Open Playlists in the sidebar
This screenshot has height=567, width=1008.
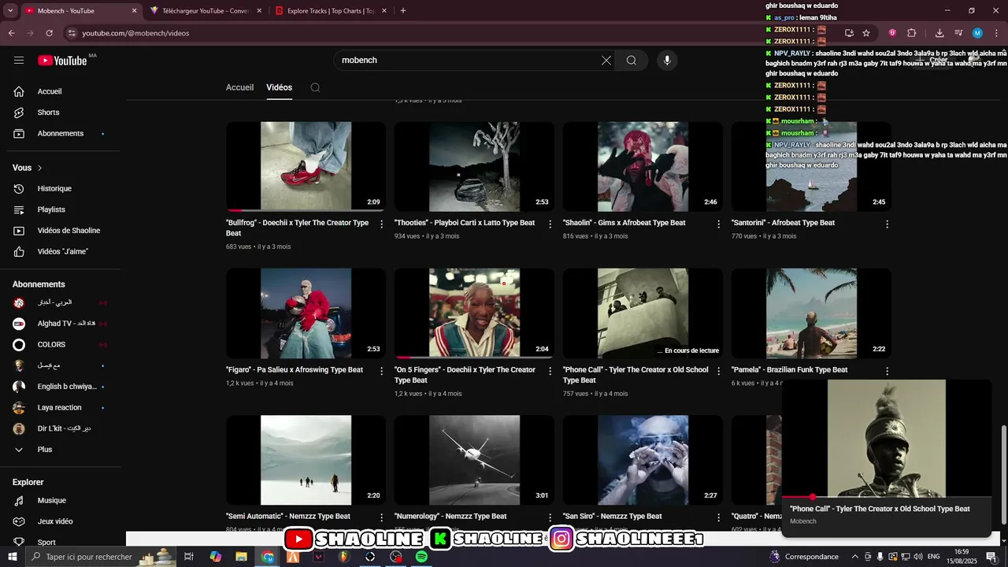(x=61, y=209)
